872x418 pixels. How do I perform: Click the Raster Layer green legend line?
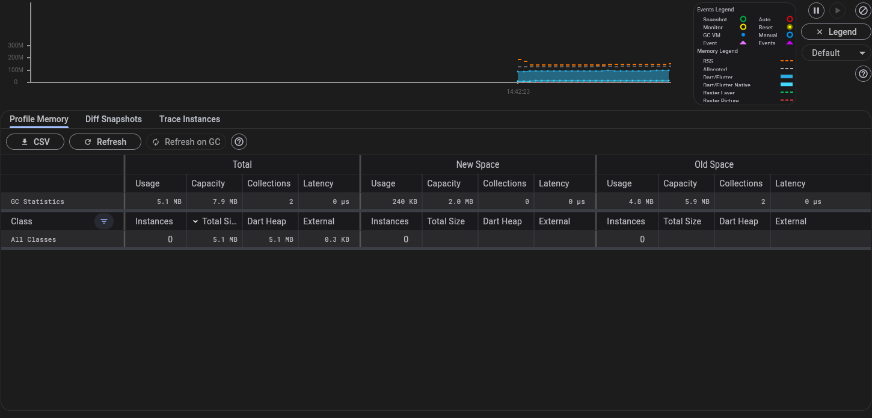[x=787, y=93]
